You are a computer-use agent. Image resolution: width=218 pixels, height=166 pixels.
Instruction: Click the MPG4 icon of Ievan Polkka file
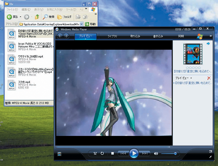(12, 47)
